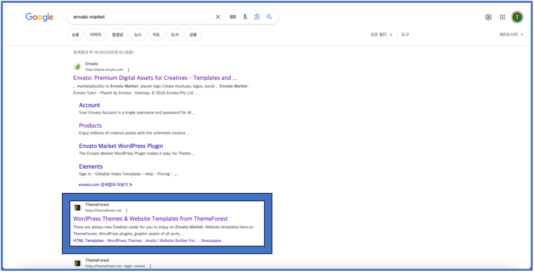Select the 동영상 filter tab

click(x=118, y=35)
